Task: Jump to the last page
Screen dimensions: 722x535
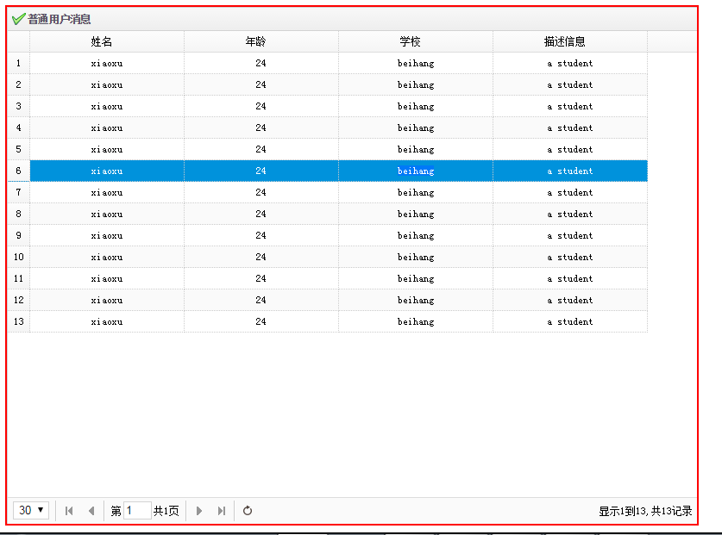Action: [x=222, y=511]
